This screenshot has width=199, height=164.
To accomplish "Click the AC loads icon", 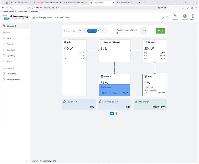I will point(146,42).
